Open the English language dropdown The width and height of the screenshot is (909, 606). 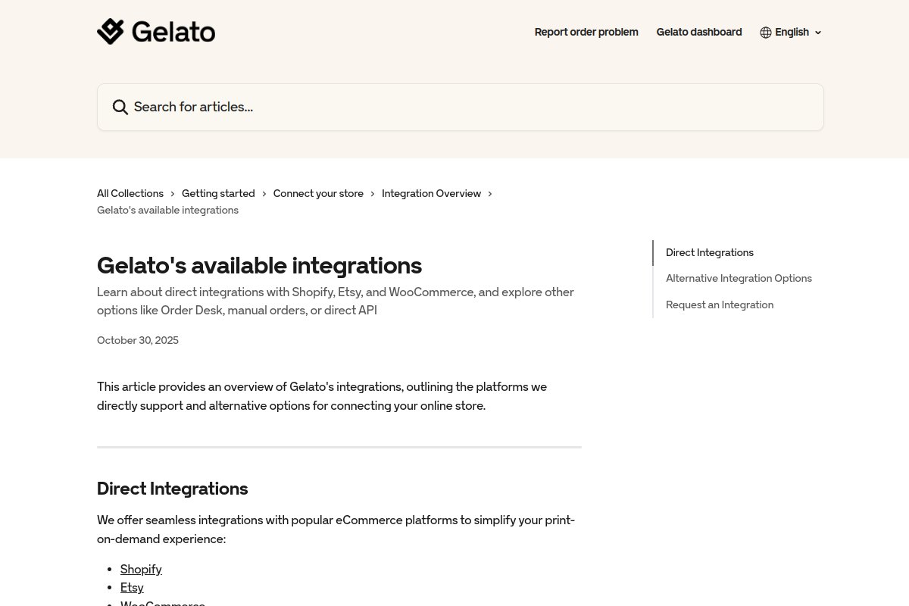point(791,33)
